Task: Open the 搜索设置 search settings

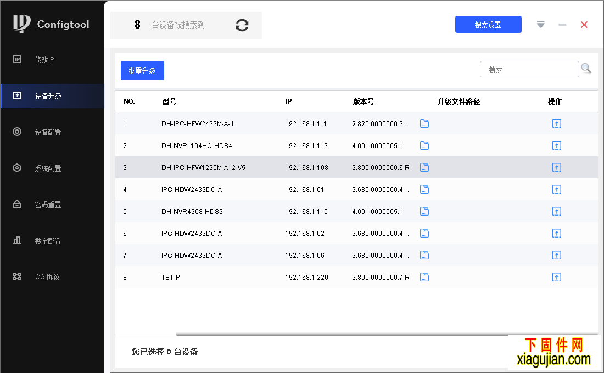Action: click(488, 25)
